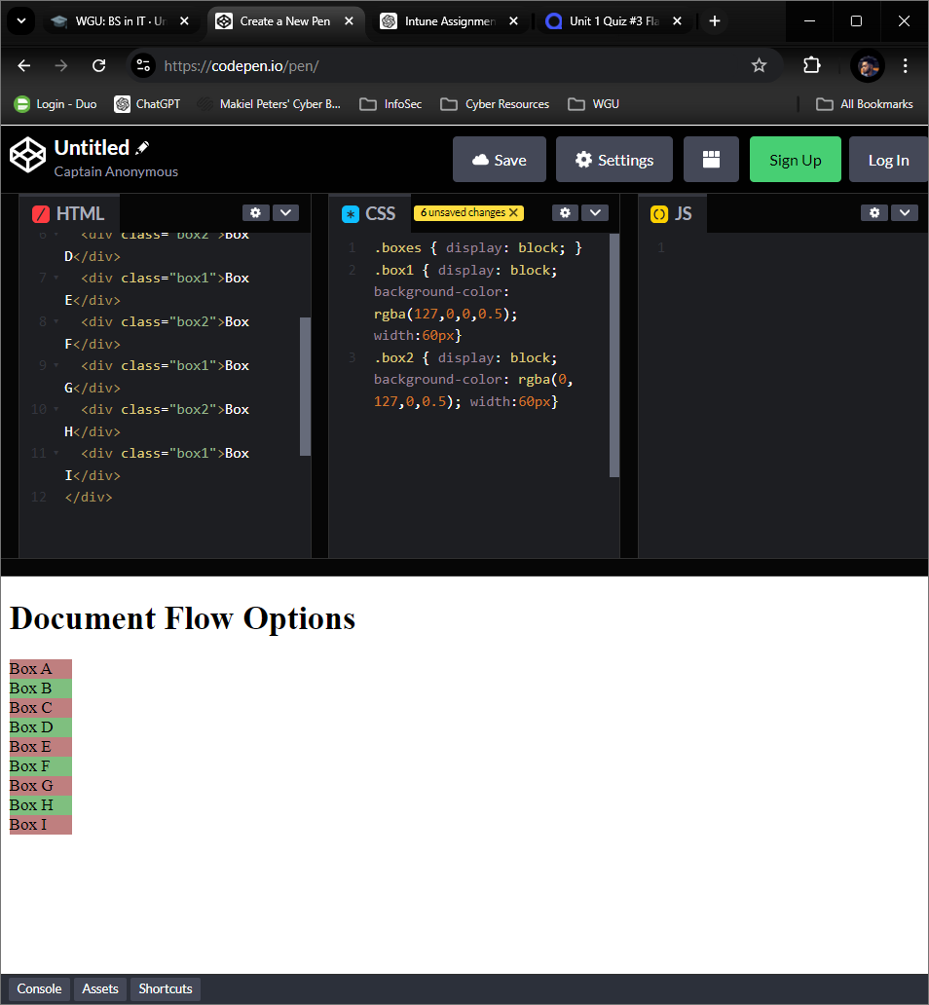Select the CSS panel title
929x1005 pixels.
380,213
